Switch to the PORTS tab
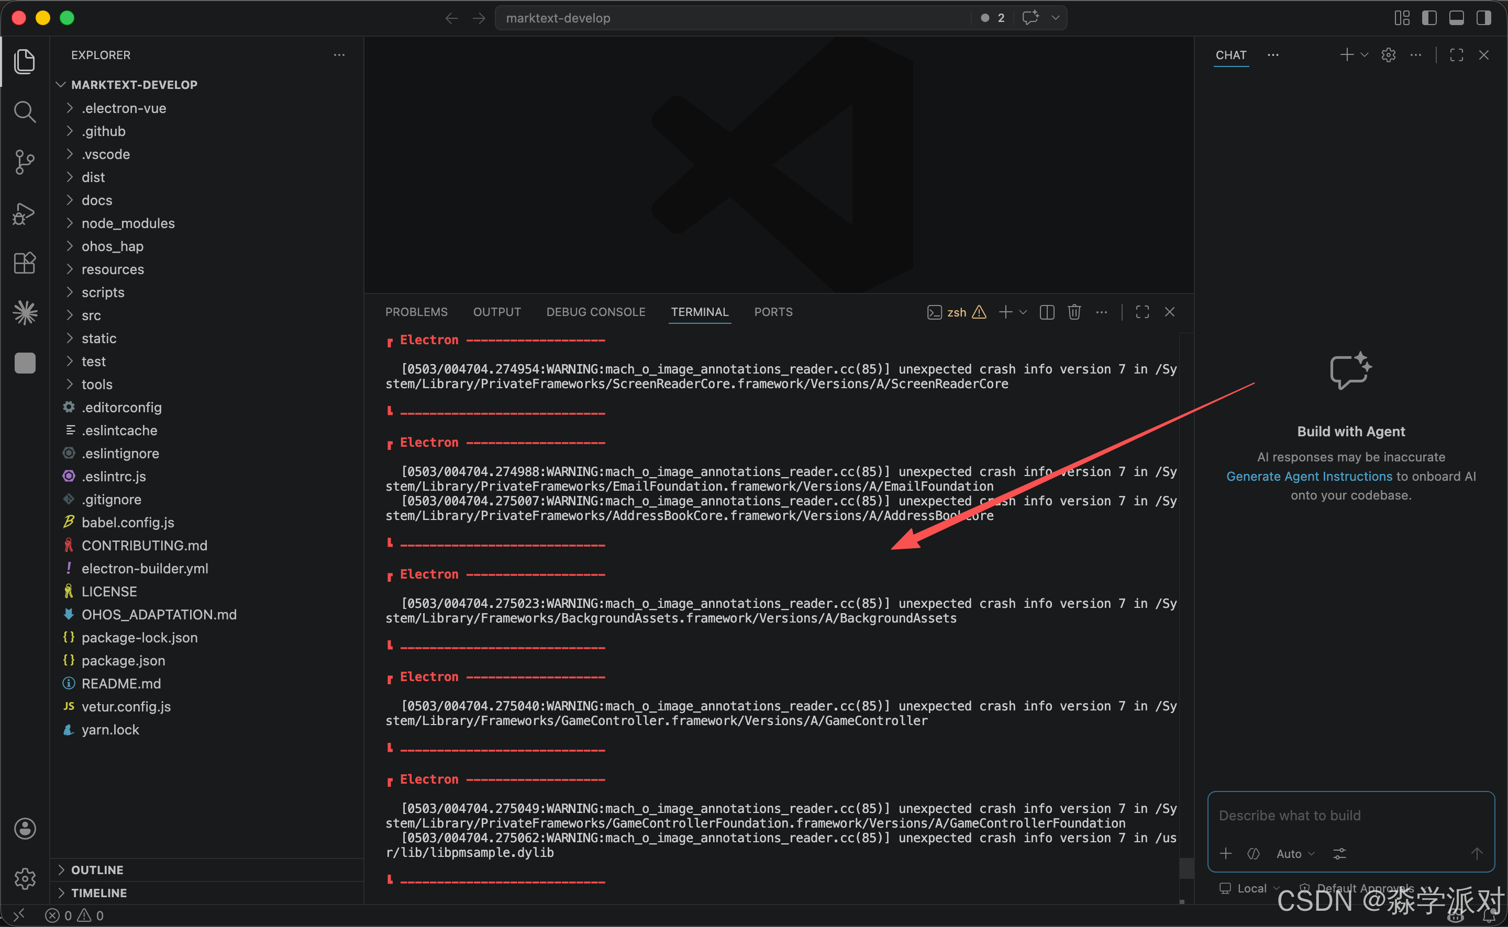Image resolution: width=1508 pixels, height=927 pixels. point(773,312)
